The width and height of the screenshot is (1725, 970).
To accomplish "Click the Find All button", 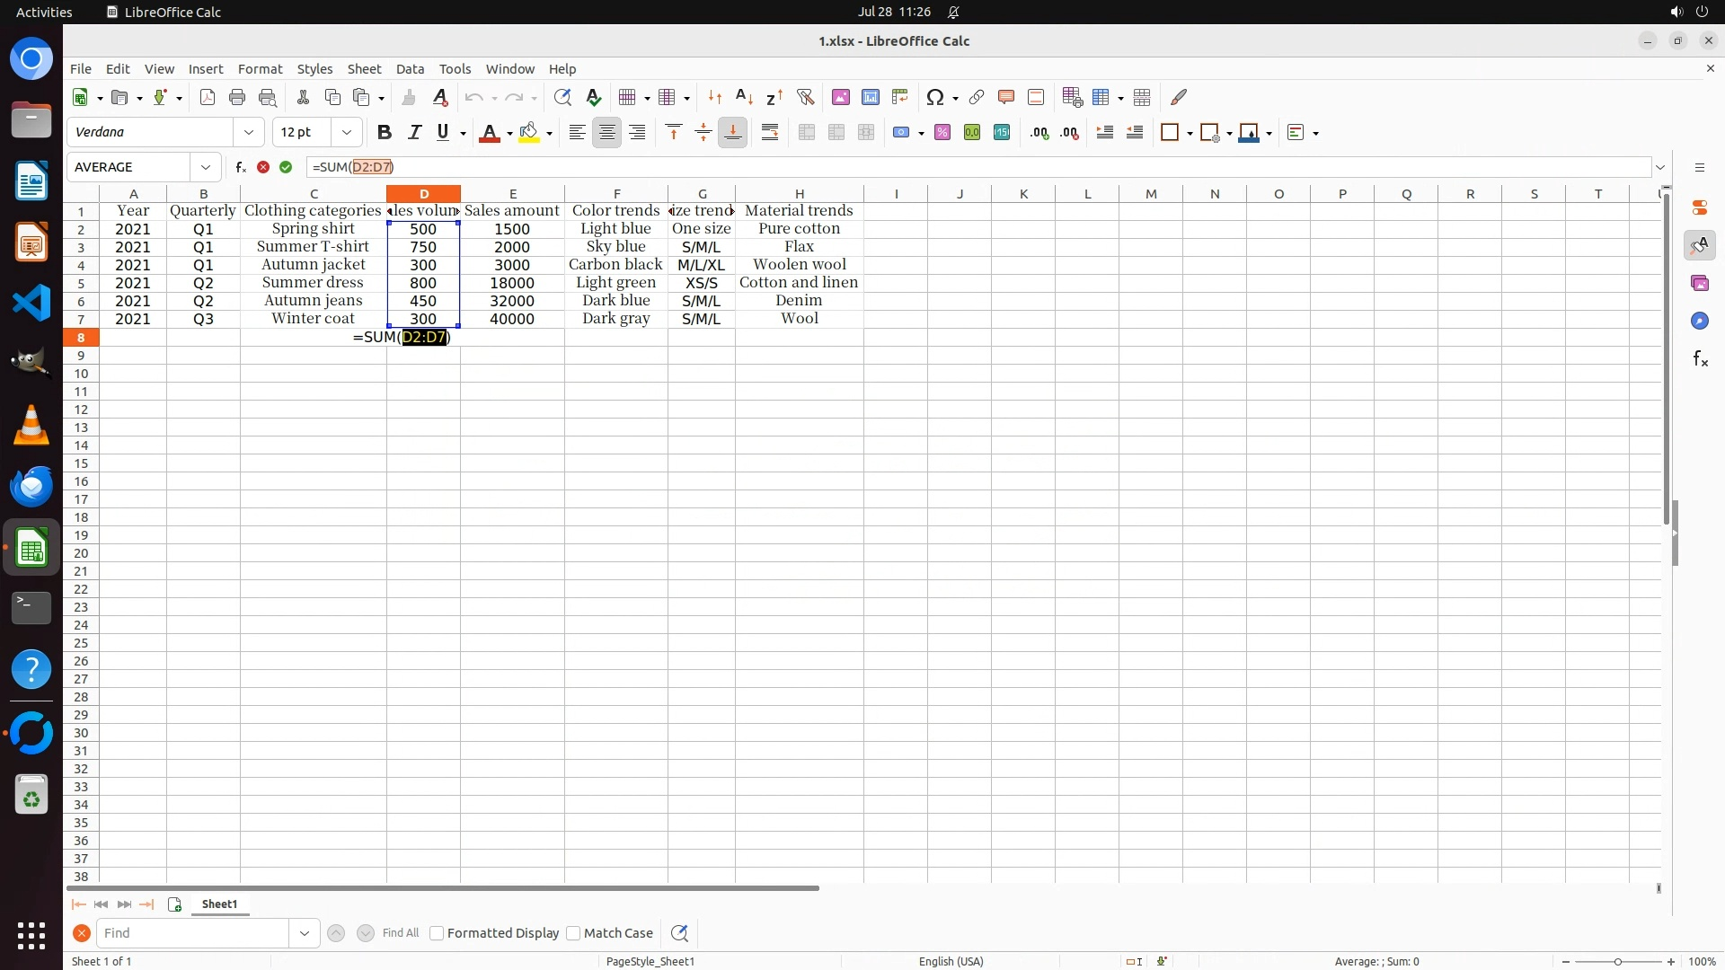I will [x=400, y=933].
